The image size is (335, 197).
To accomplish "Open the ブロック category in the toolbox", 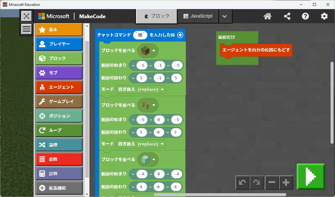I will (59, 58).
